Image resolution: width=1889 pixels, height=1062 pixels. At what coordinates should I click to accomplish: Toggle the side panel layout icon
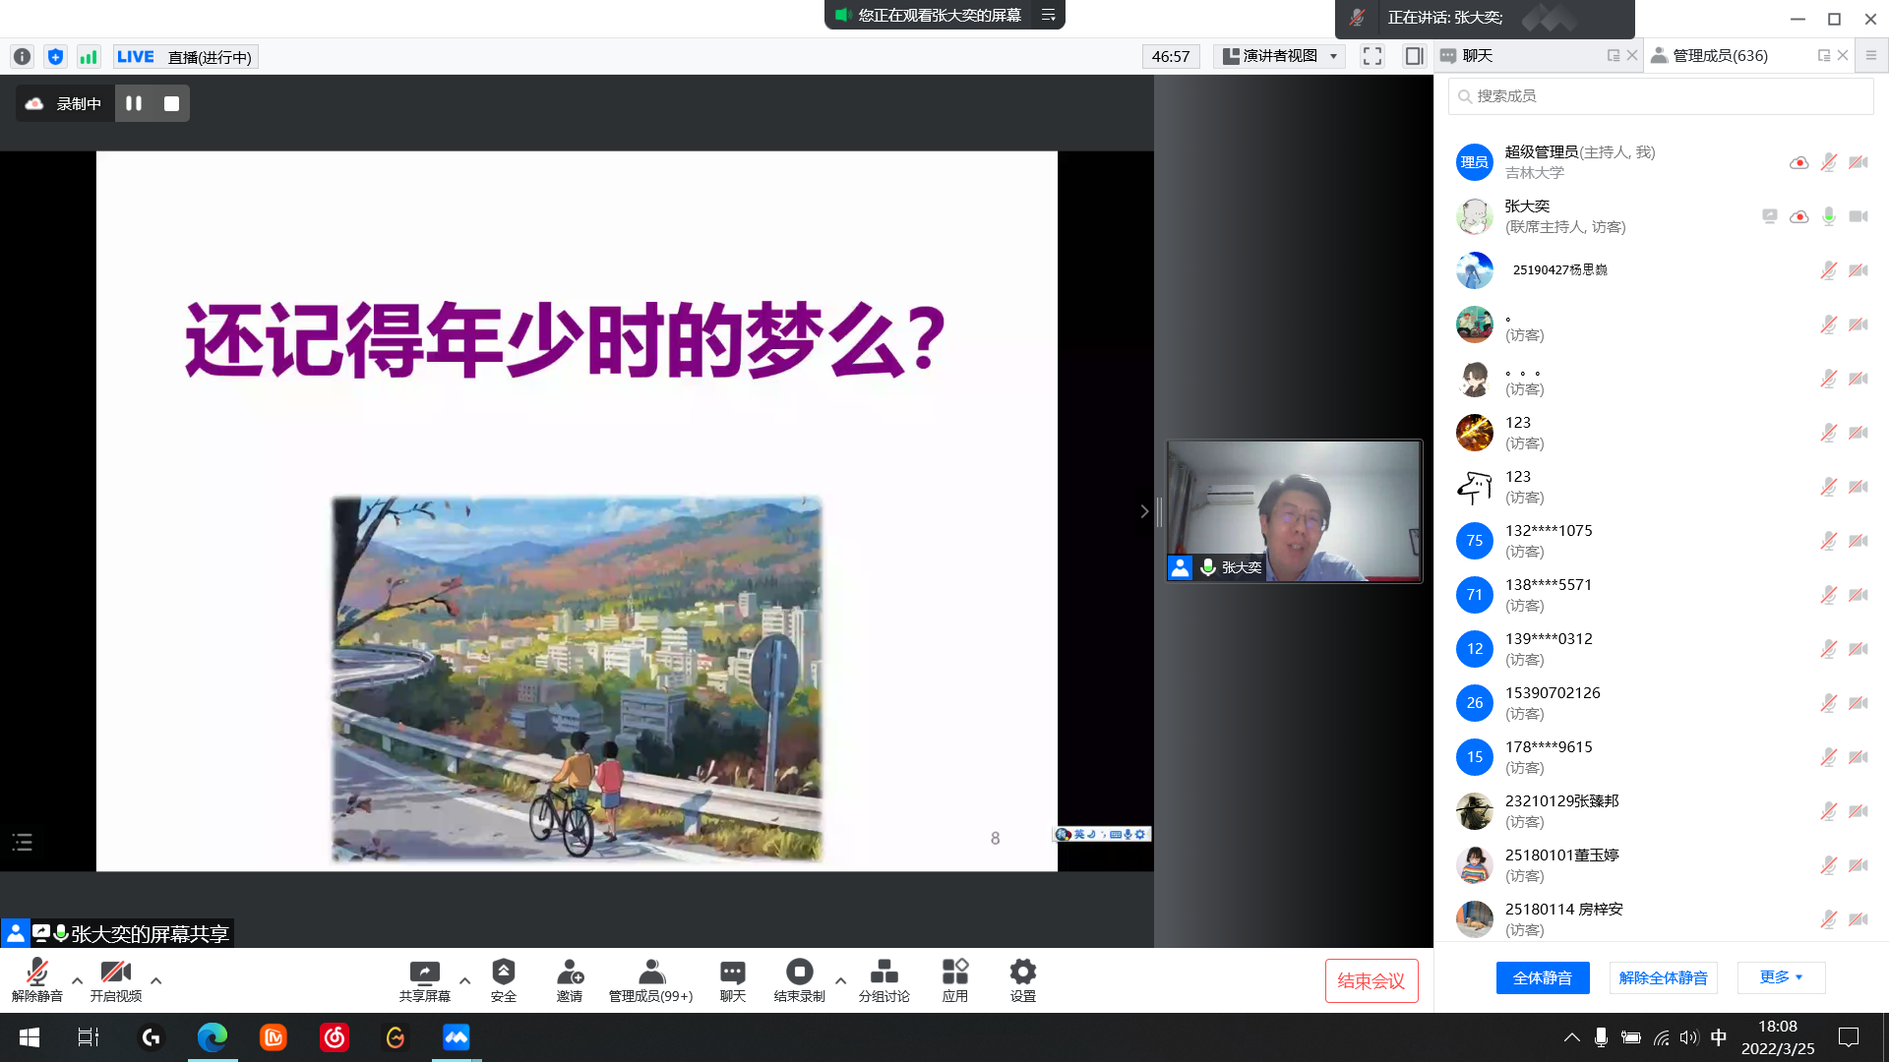click(1414, 56)
